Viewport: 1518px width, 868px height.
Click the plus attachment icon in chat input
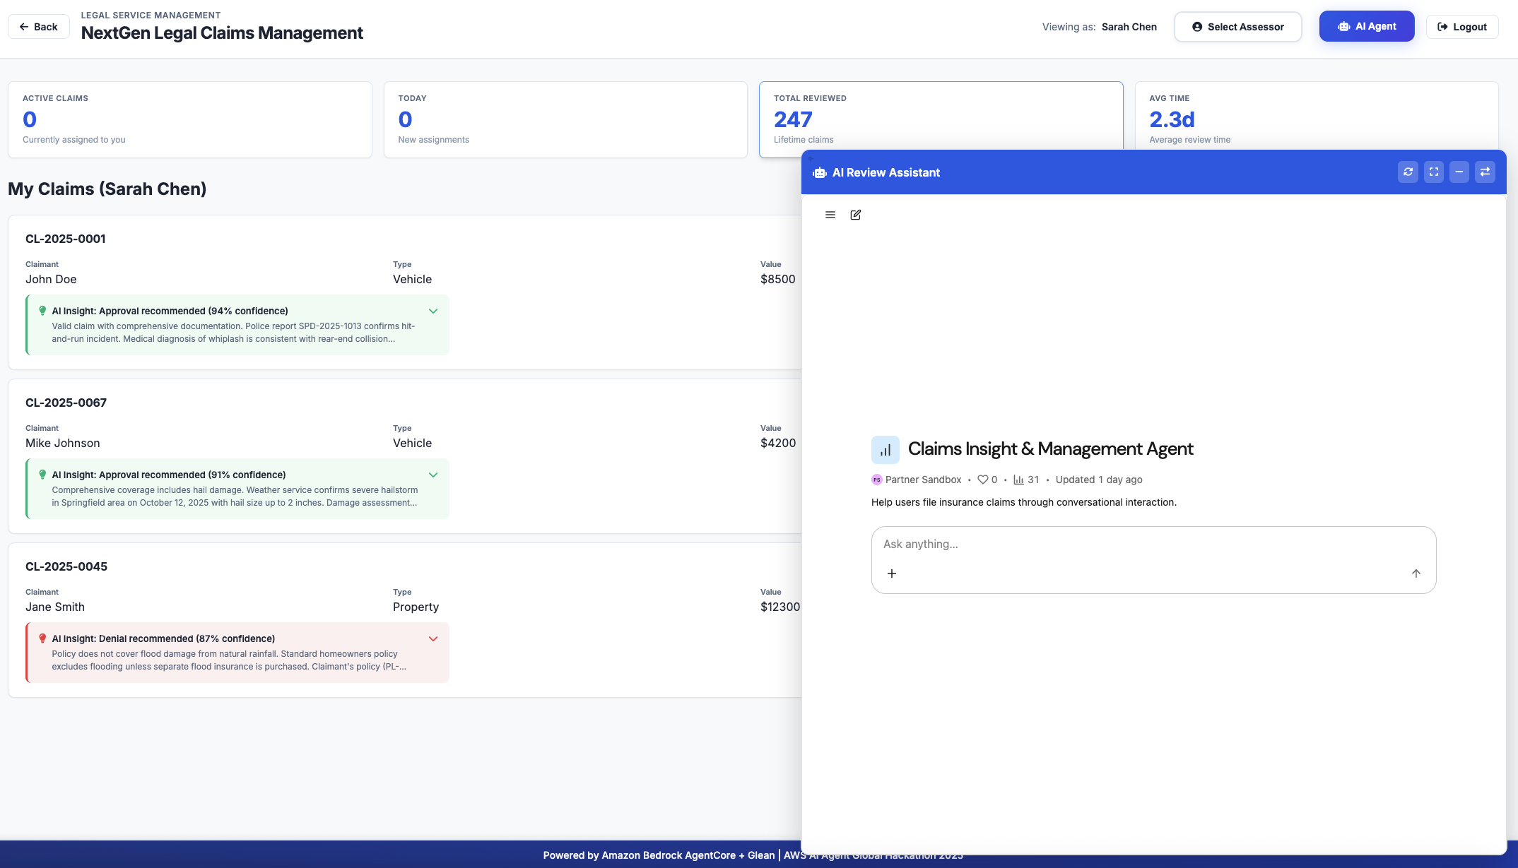tap(892, 573)
